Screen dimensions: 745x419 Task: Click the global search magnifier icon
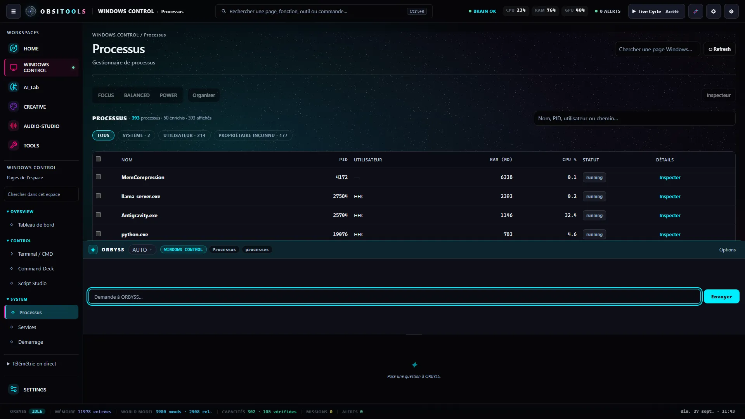(224, 11)
